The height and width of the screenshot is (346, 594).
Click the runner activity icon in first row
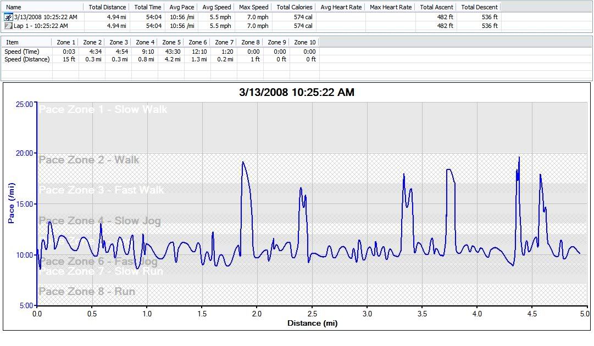tap(8, 17)
